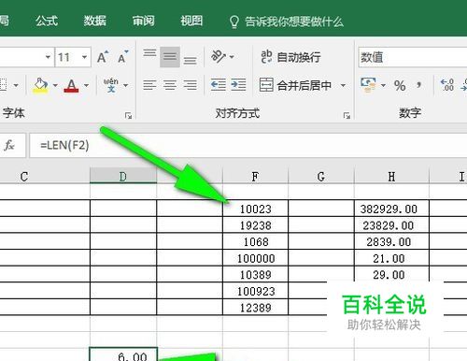The width and height of the screenshot is (467, 361).
Task: Click the fx insert function button
Action: [9, 145]
